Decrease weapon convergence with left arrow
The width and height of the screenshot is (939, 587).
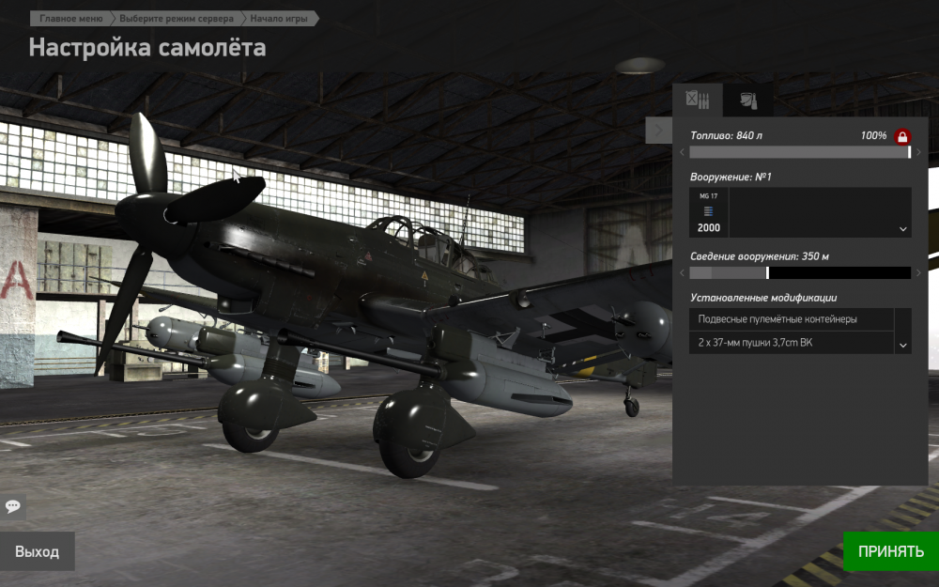pyautogui.click(x=683, y=272)
